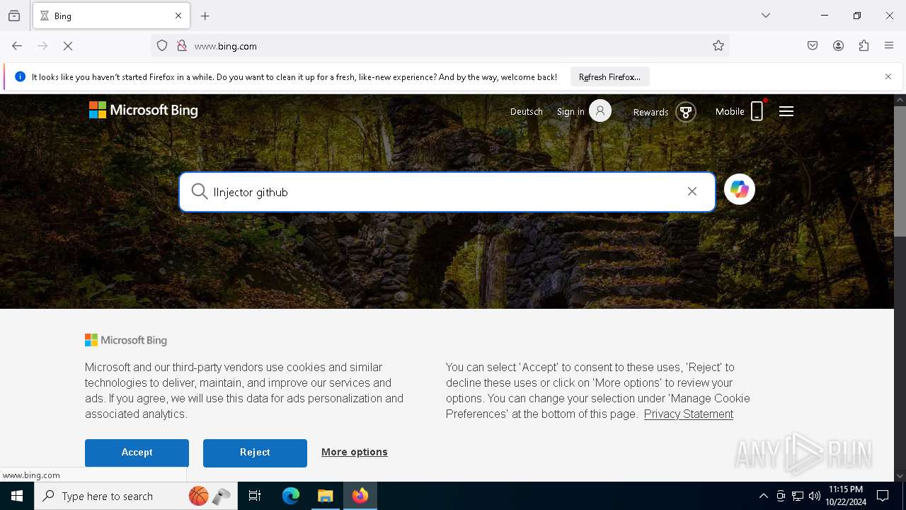
Task: Open a new tab with plus button
Action: click(x=205, y=16)
